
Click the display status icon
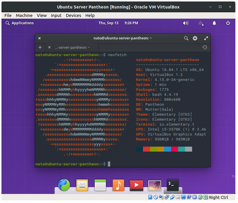(184, 197)
